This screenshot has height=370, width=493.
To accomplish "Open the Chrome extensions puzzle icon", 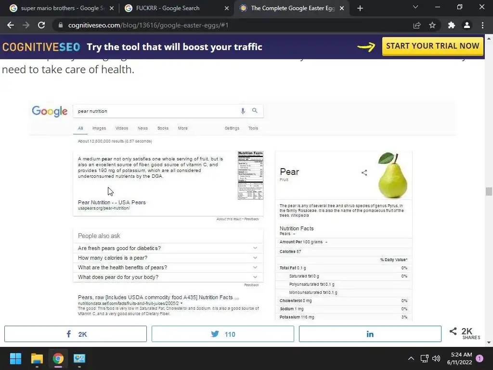I will coord(452,25).
